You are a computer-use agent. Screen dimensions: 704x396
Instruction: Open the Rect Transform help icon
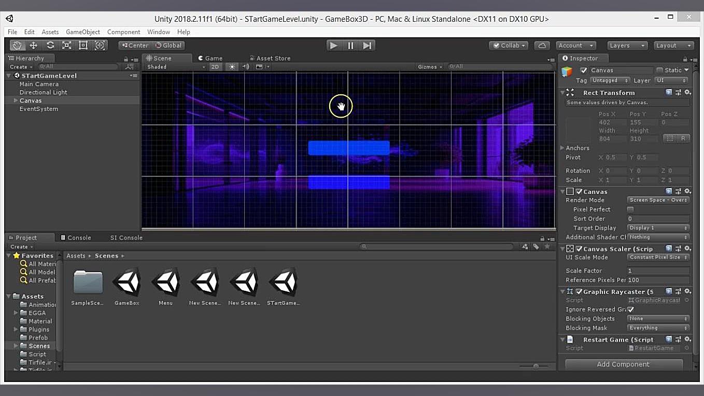click(669, 93)
